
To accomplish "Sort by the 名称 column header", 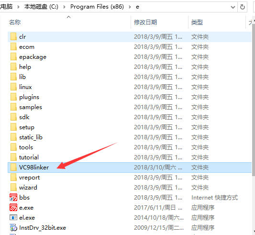I will (15, 22).
